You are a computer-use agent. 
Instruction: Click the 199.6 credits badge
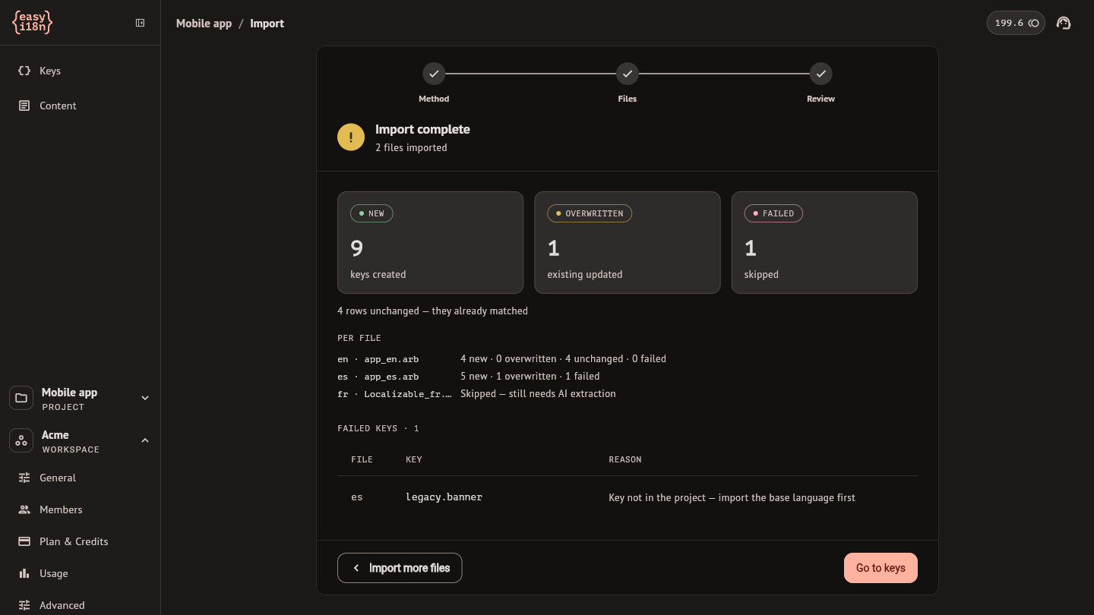point(1016,23)
